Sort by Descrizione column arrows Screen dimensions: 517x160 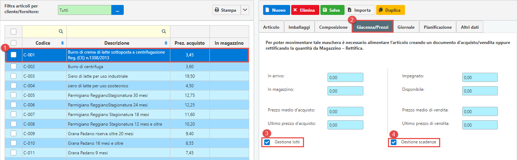click(166, 43)
